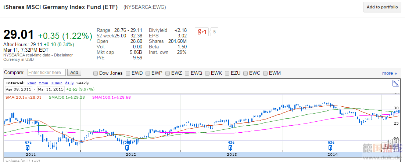Open the dividend marker in 2012
Viewport: 405px width, 162px height.
point(127,148)
